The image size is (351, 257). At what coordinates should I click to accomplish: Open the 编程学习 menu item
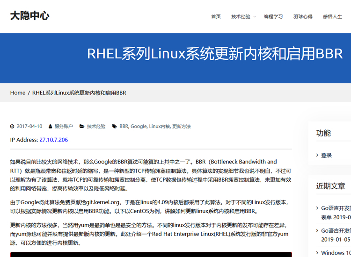coord(273,16)
